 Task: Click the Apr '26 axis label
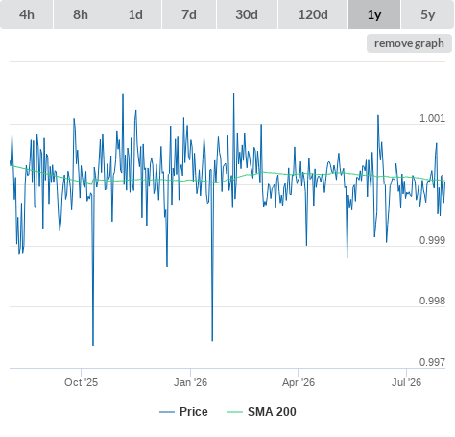pos(299,382)
